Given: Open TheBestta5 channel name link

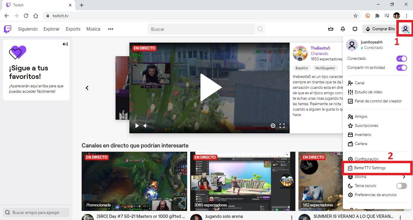Looking at the screenshot, I should pos(320,48).
